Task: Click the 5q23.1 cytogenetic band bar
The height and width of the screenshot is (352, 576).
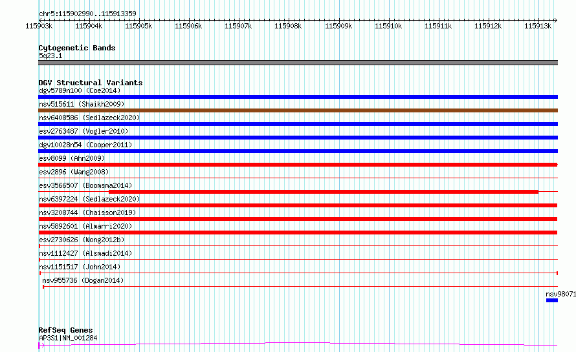Action: click(298, 63)
